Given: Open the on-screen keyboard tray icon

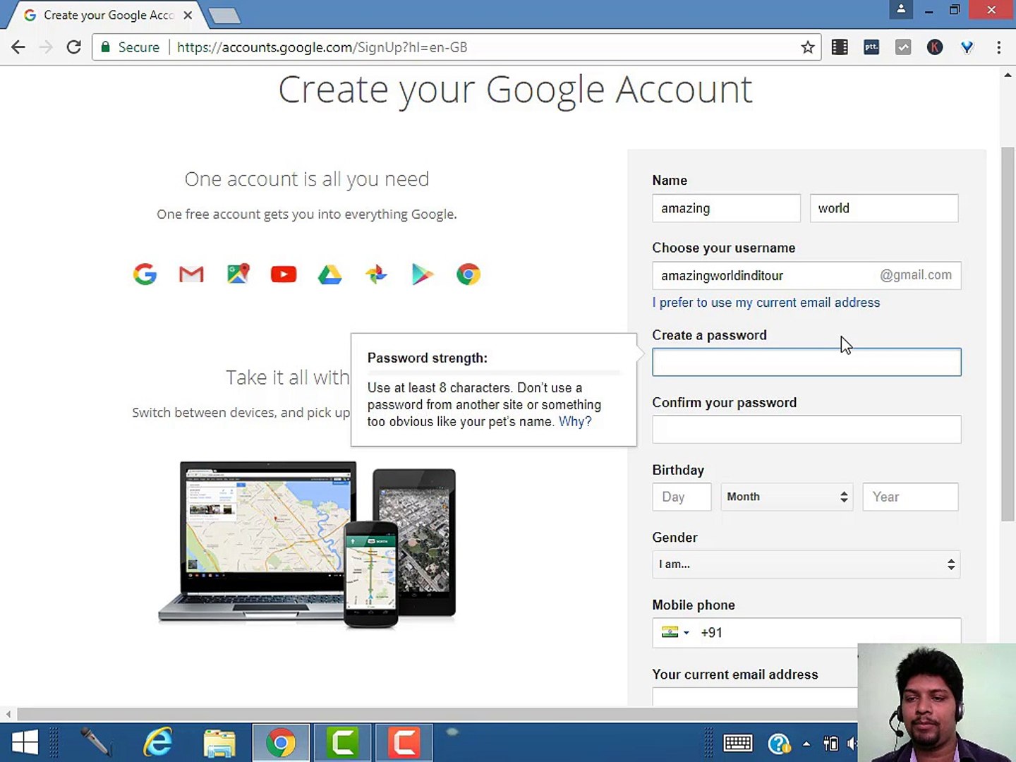Looking at the screenshot, I should pos(738,743).
